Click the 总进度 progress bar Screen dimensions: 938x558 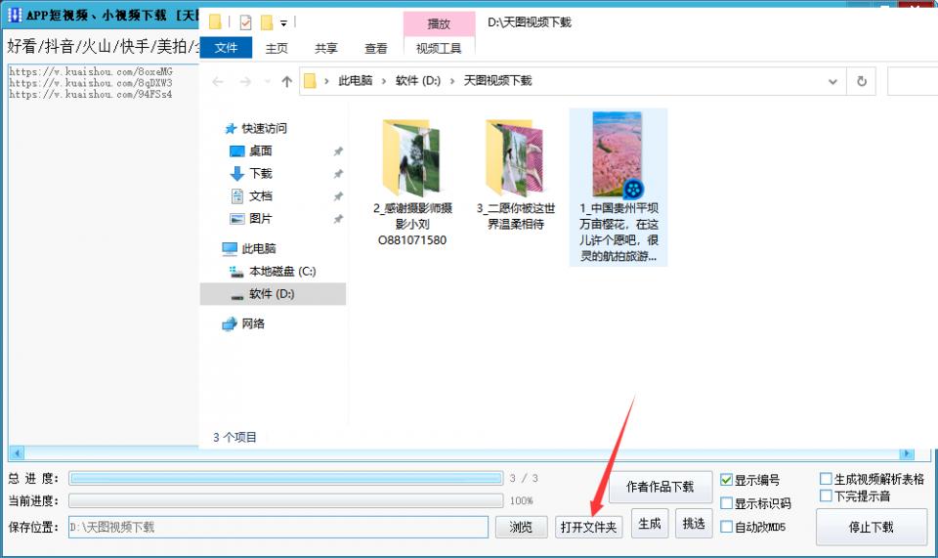286,478
